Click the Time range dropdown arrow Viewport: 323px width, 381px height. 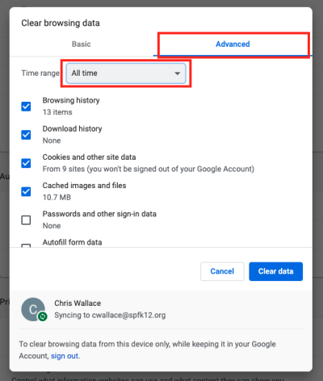177,73
